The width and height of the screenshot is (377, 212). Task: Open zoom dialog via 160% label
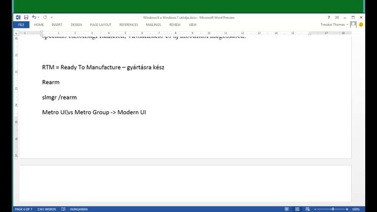pos(356,209)
